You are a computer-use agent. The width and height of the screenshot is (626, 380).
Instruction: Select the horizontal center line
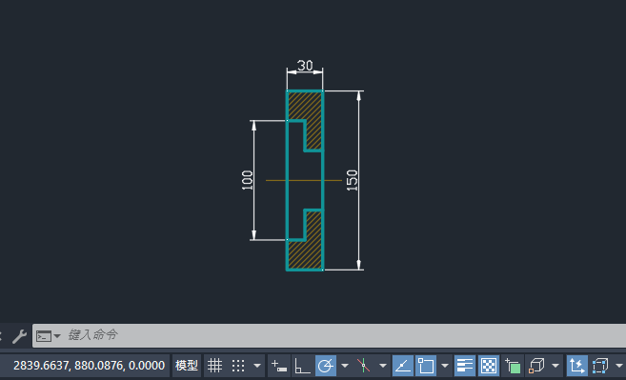click(x=304, y=180)
